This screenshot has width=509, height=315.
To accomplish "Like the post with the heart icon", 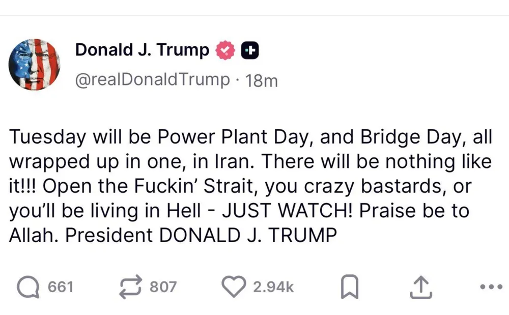I will [x=235, y=287].
